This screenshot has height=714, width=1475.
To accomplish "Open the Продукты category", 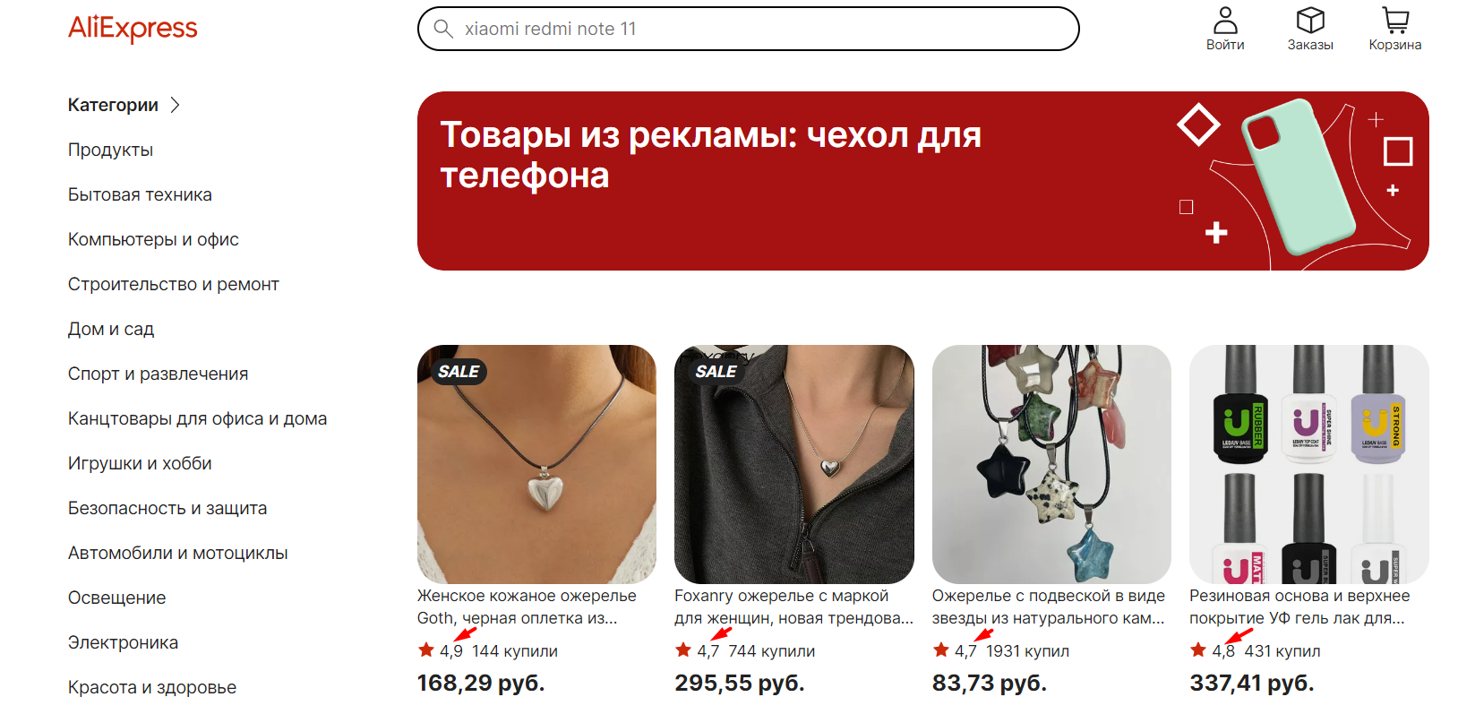I will (x=110, y=150).
